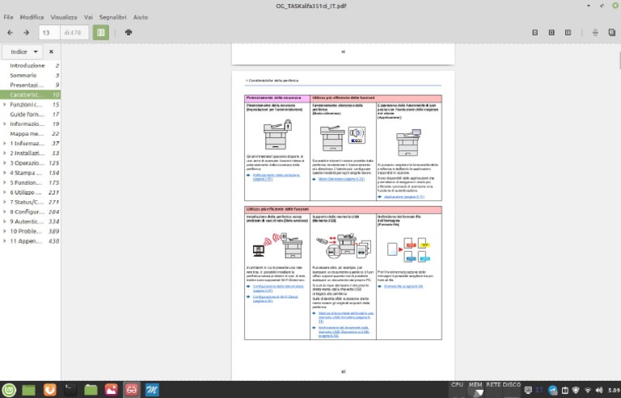Go to the next page arrow

tap(27, 32)
